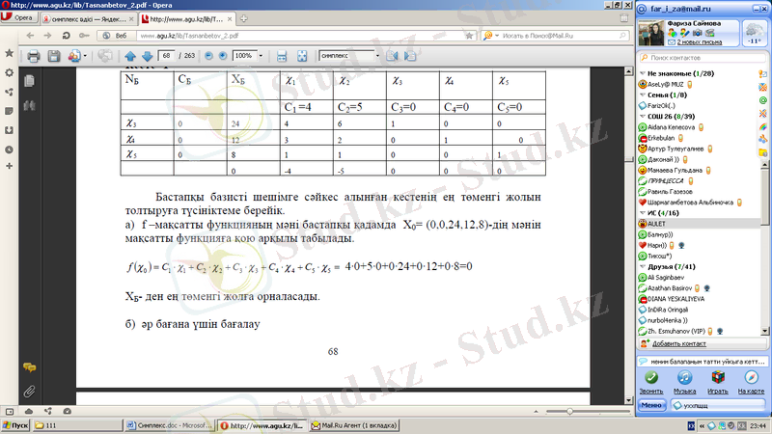Open the 2 новых письма link
This screenshot has width=772, height=434.
tap(703, 42)
